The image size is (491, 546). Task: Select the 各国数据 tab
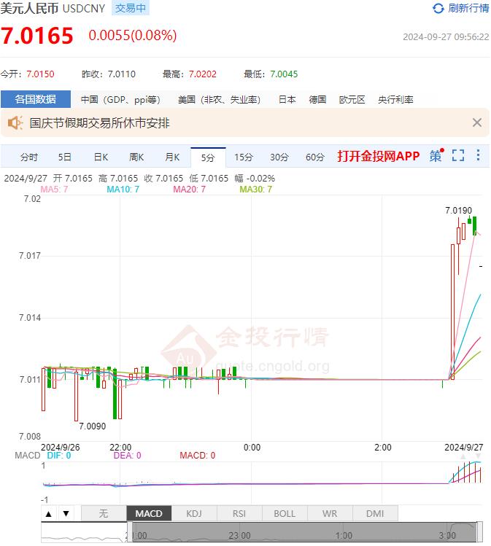pos(36,99)
